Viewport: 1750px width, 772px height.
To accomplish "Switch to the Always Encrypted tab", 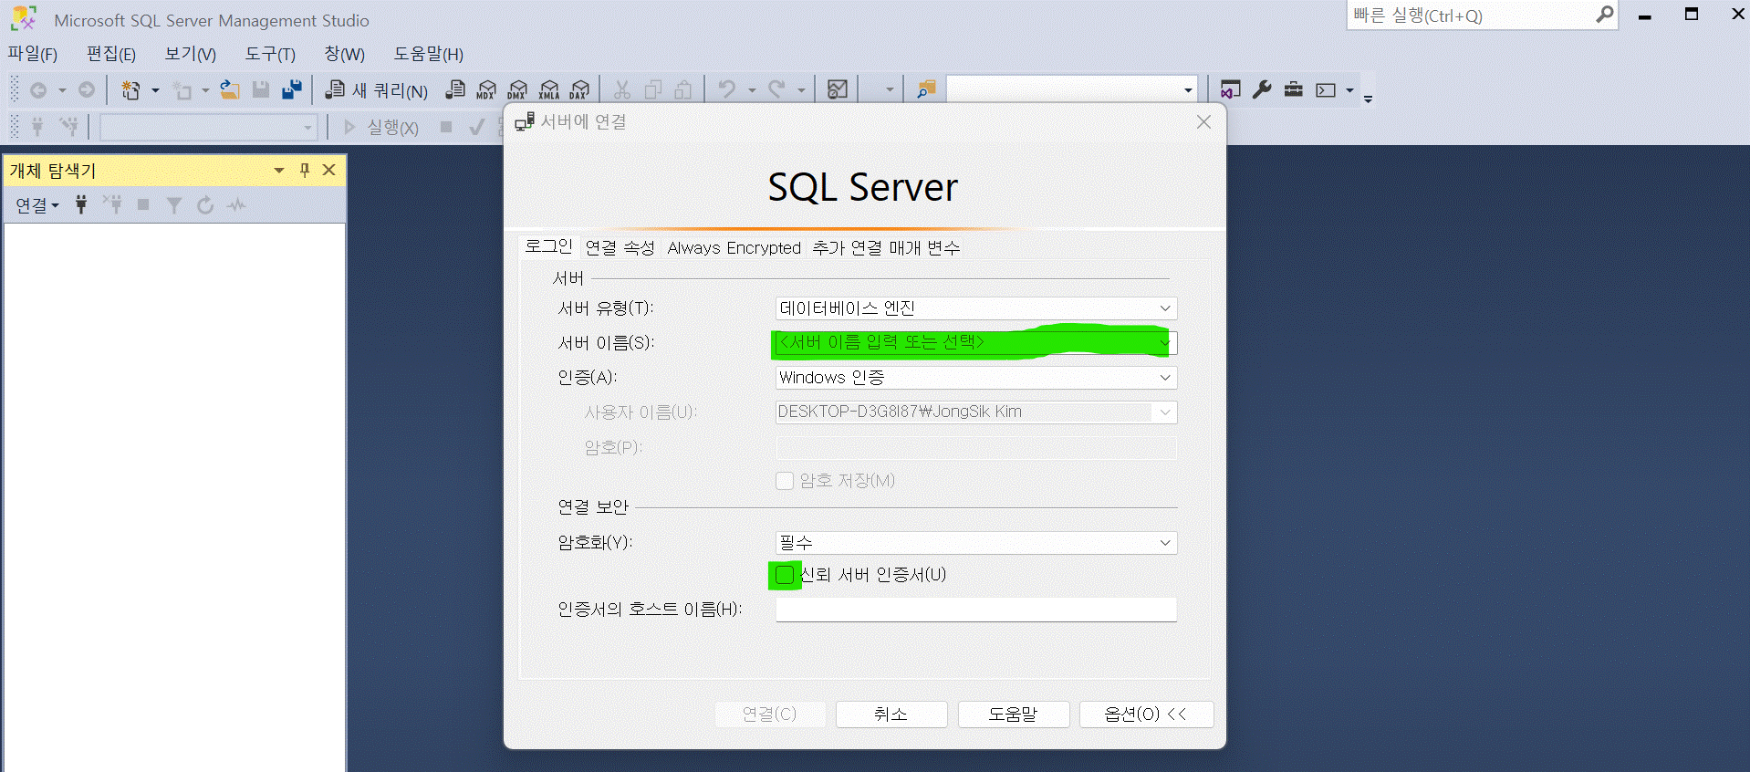I will click(734, 248).
